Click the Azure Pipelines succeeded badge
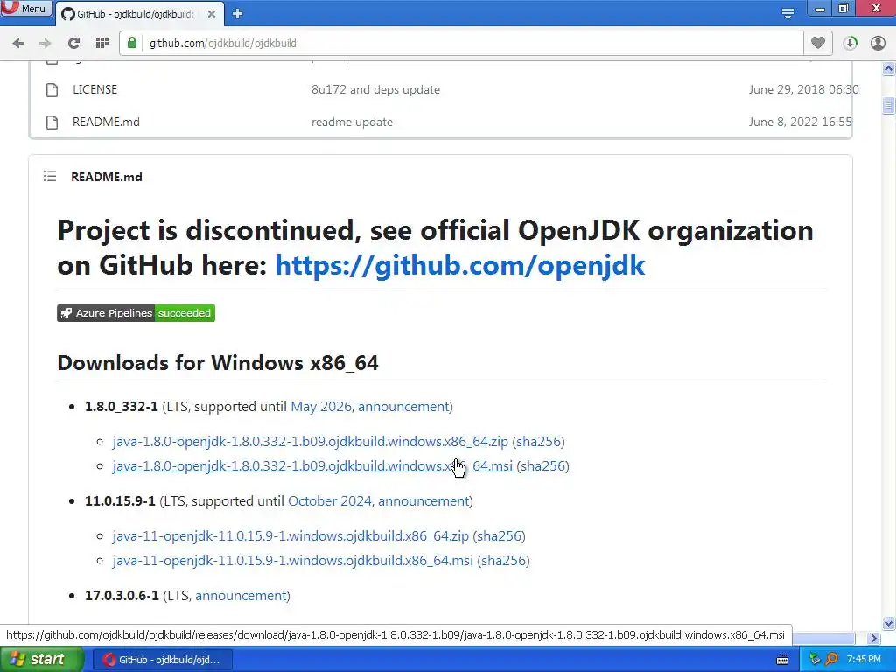896x672 pixels. tap(136, 313)
